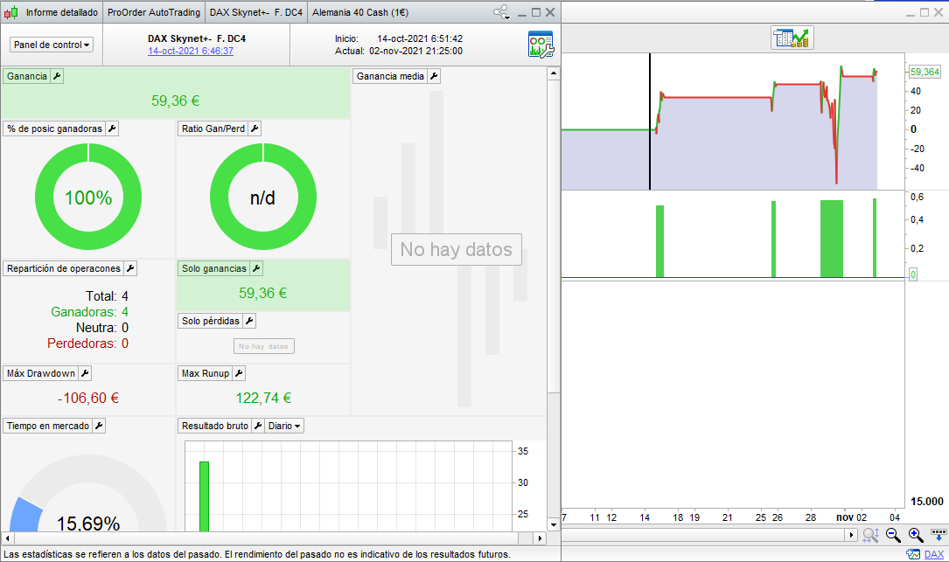
Task: Click the 15,69% time in market value
Action: click(x=88, y=523)
